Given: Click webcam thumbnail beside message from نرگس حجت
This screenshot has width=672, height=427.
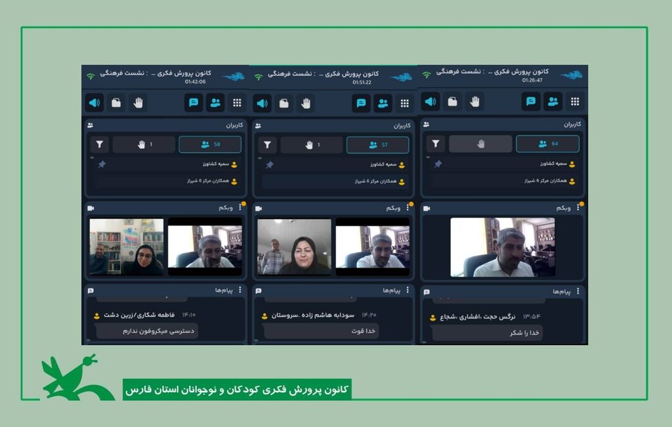Looking at the screenshot, I should [503, 247].
